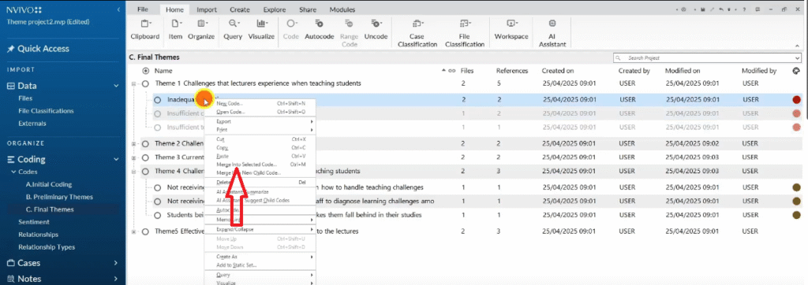Image resolution: width=808 pixels, height=285 pixels.
Task: Expand the Theme 2 tree node
Action: click(133, 145)
